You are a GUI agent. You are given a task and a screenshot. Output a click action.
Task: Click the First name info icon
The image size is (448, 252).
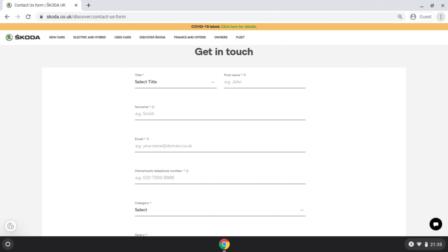tap(245, 75)
